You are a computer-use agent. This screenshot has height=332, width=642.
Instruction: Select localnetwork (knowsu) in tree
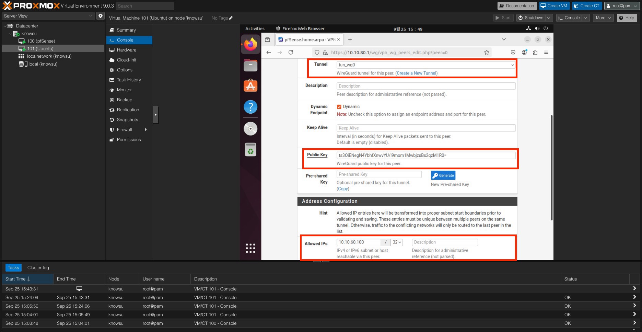(49, 56)
